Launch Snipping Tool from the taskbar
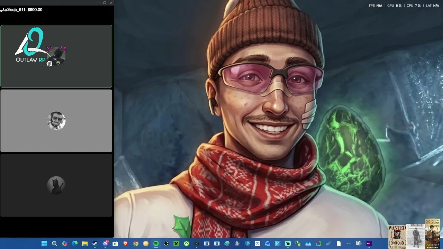 click(x=359, y=243)
